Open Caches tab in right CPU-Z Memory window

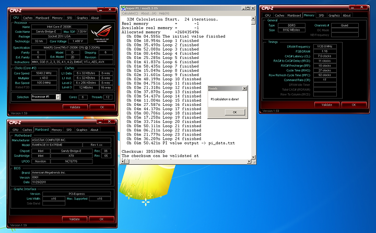pos(279,15)
